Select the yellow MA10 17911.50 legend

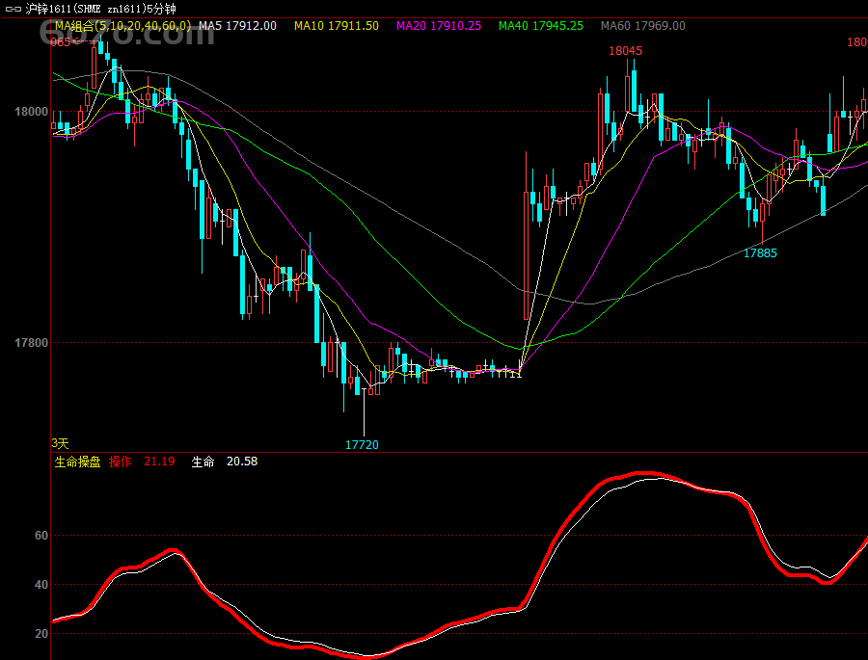coord(336,26)
